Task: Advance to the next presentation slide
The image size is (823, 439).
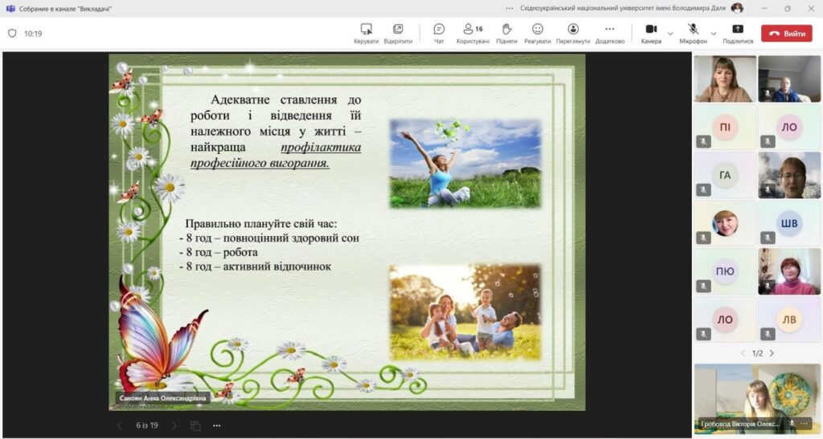Action: pos(173,425)
